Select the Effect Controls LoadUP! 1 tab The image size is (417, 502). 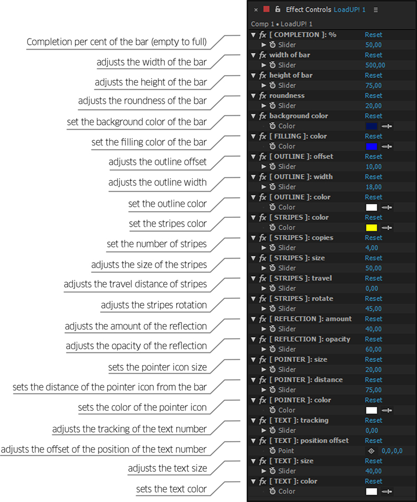[325, 9]
